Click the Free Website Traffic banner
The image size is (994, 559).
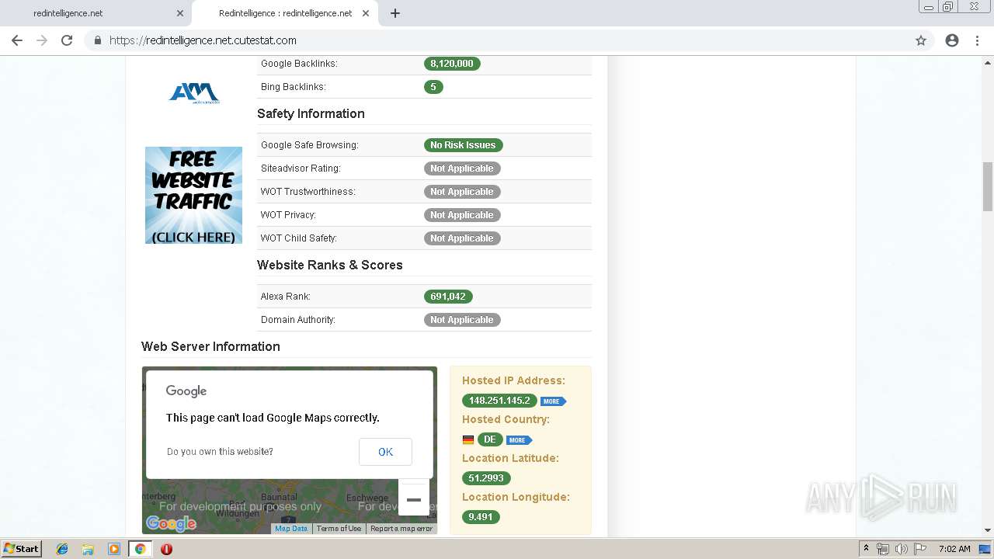193,195
